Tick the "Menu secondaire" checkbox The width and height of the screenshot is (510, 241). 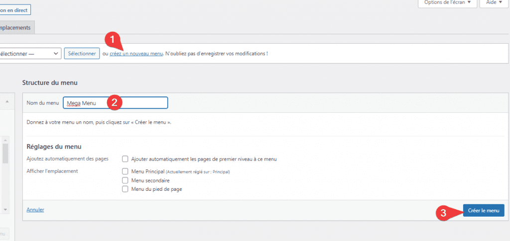coord(126,180)
